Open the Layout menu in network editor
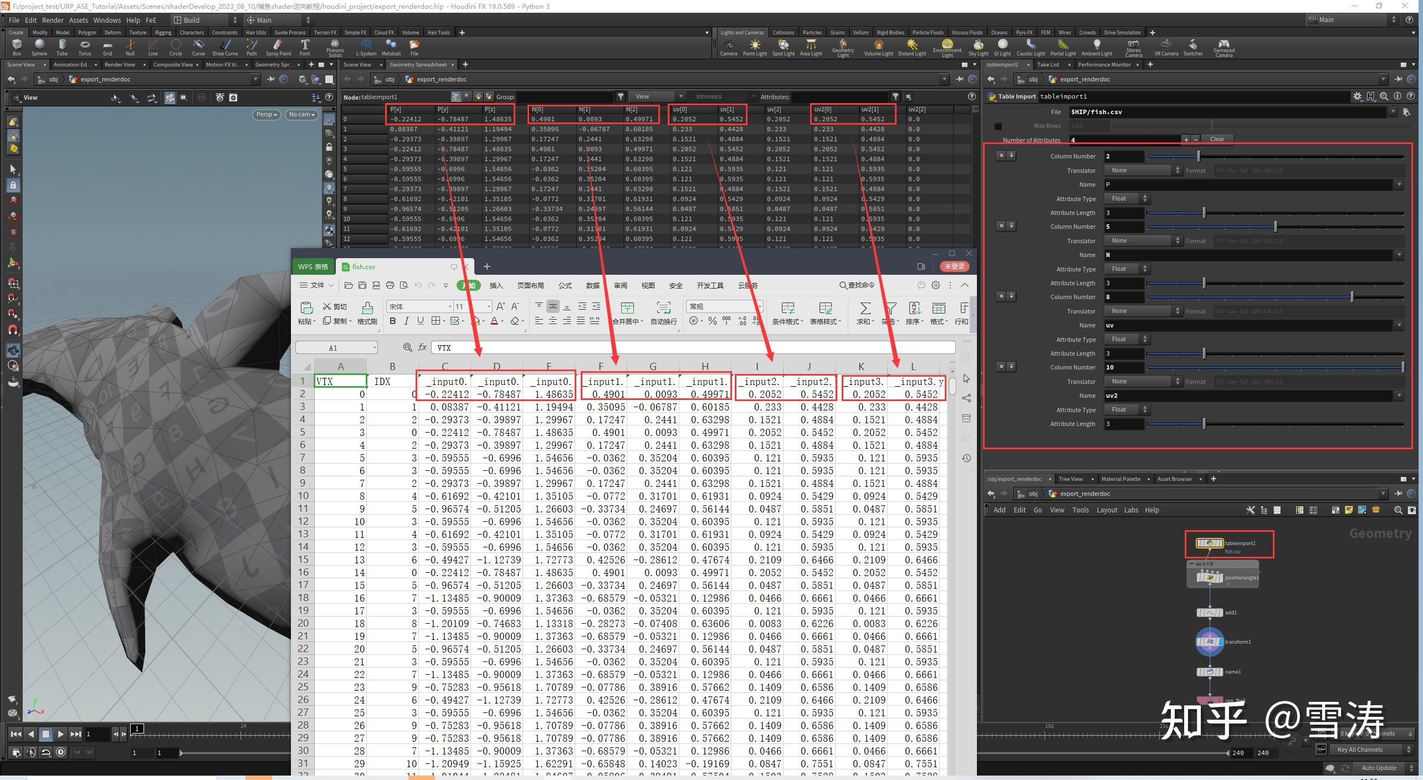Image resolution: width=1423 pixels, height=780 pixels. point(1107,510)
